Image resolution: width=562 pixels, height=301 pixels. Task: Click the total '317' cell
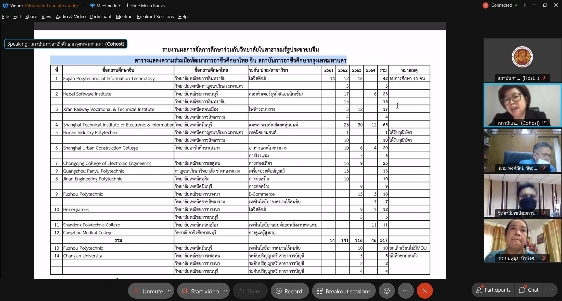(383, 240)
